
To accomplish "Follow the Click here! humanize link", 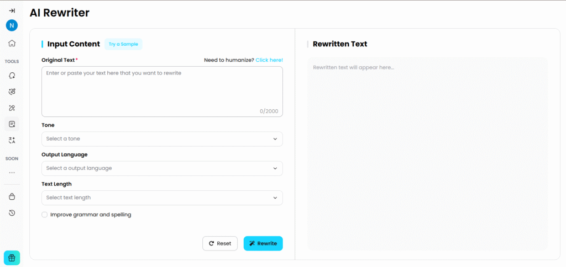I will click(269, 60).
